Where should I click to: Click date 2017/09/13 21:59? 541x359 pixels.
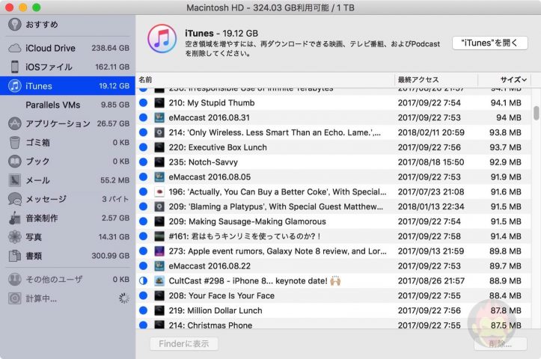coord(431,251)
